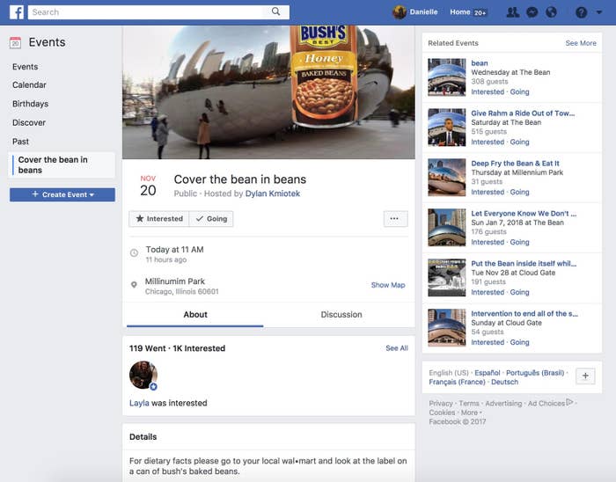
Task: Click Show Map link
Action: tap(388, 285)
